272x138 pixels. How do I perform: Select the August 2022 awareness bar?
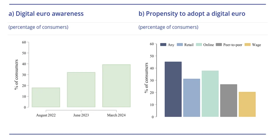pyautogui.click(x=46, y=97)
